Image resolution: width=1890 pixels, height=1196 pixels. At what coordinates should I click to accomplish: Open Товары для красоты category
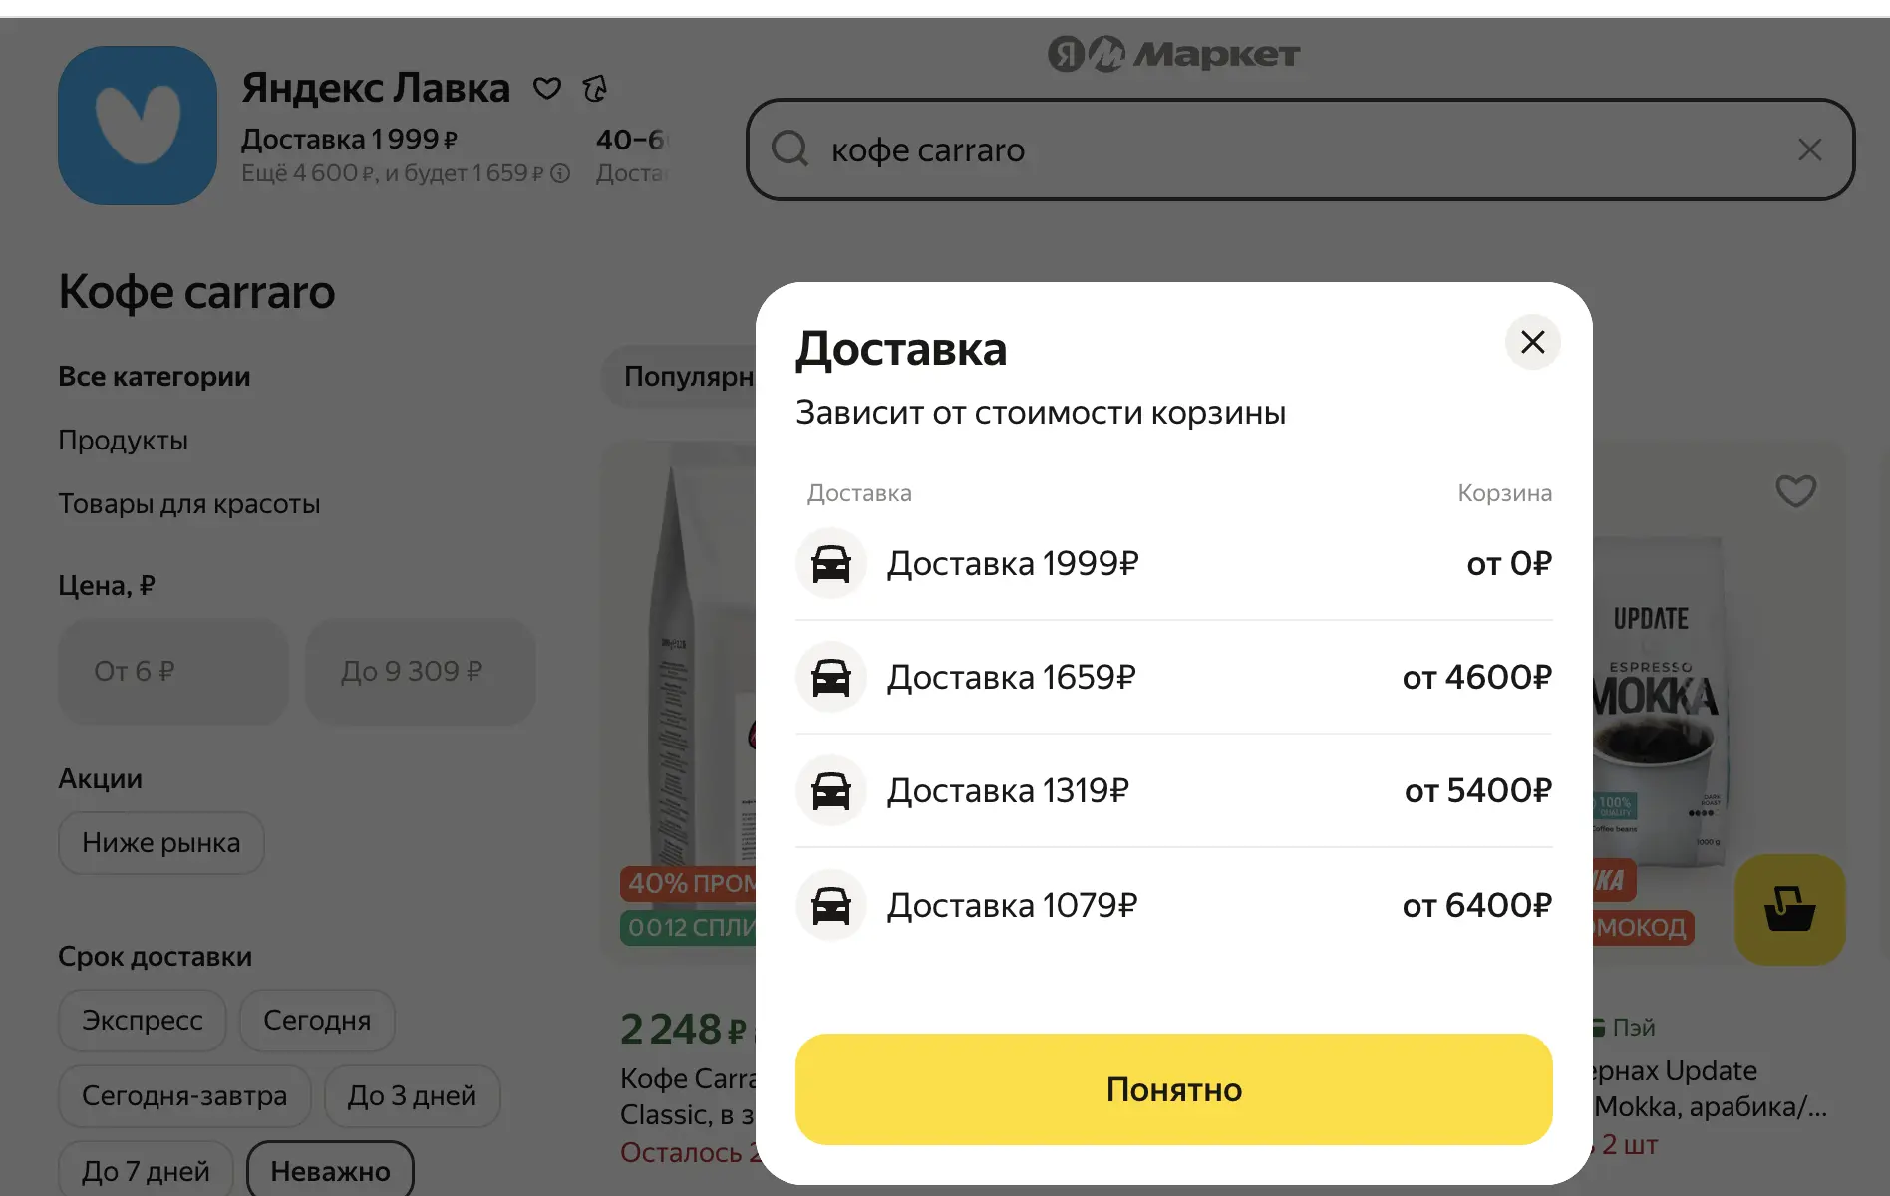(189, 504)
